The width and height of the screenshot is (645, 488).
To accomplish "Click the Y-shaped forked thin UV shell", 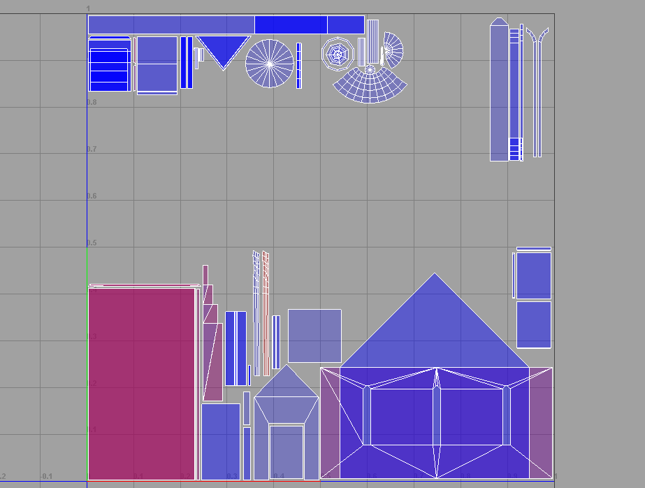I will point(537,92).
